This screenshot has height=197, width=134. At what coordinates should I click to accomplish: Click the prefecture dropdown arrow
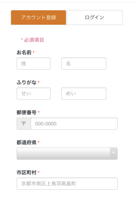pyautogui.click(x=114, y=153)
